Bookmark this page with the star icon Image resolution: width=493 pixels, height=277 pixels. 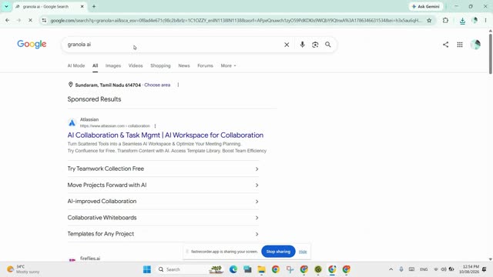pyautogui.click(x=429, y=21)
